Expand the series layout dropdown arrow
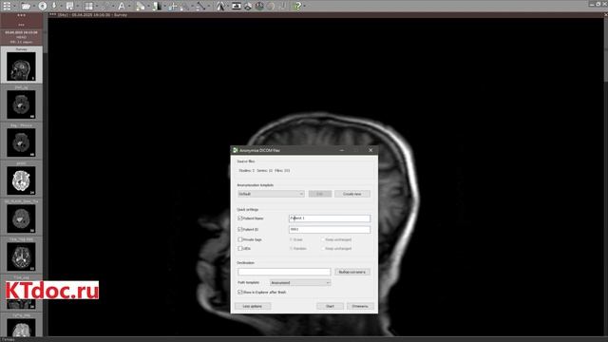 click(x=14, y=6)
